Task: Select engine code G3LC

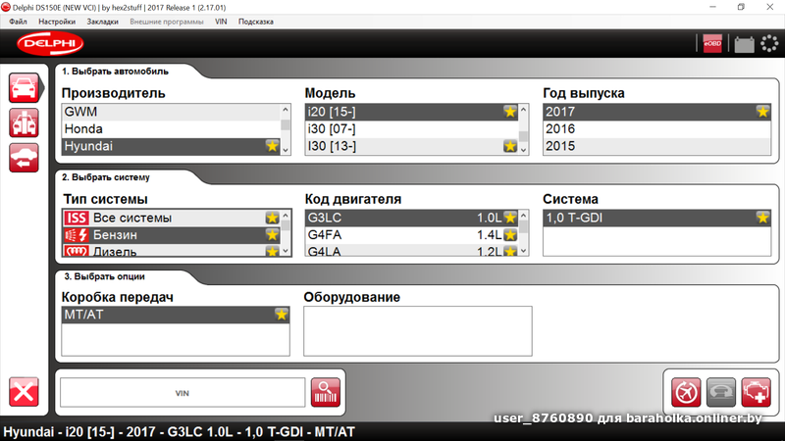Action: point(411,218)
